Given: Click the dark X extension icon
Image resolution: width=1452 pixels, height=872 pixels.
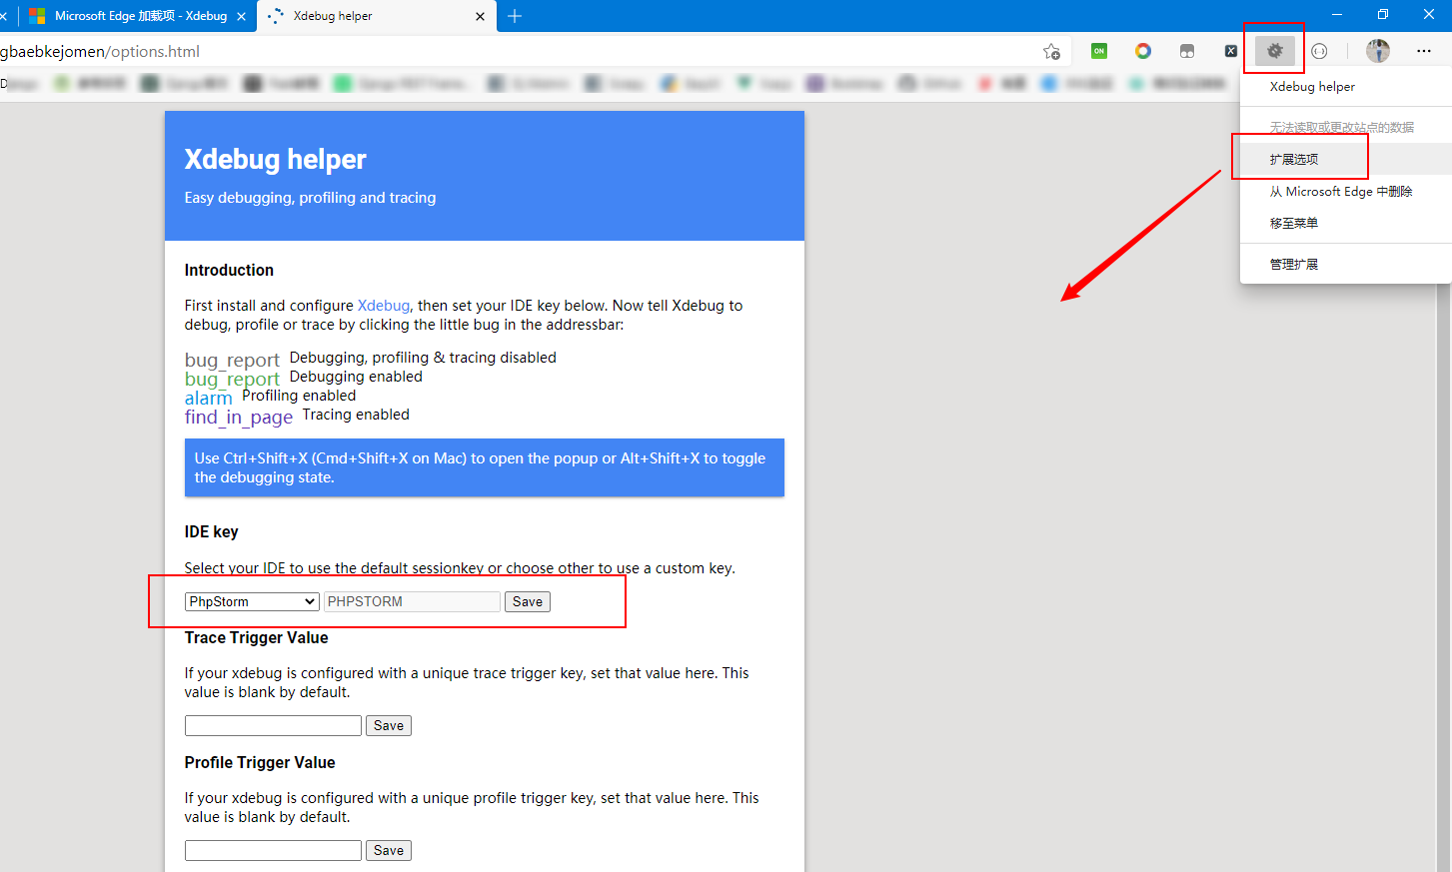Looking at the screenshot, I should [1231, 51].
